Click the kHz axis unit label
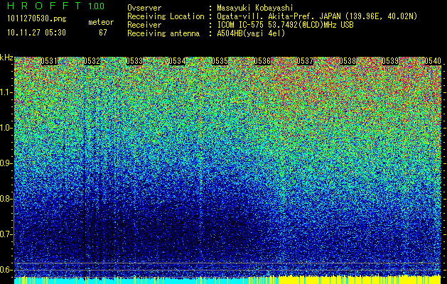 coord(6,58)
